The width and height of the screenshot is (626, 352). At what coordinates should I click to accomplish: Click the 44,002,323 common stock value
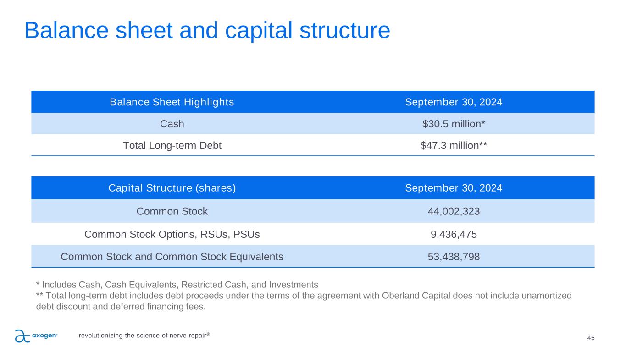click(454, 211)
